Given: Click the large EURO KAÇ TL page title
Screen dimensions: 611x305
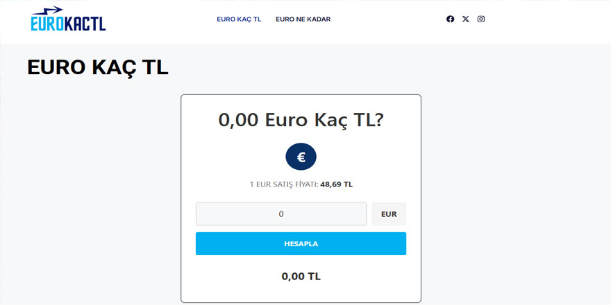Looking at the screenshot, I should 97,68.
